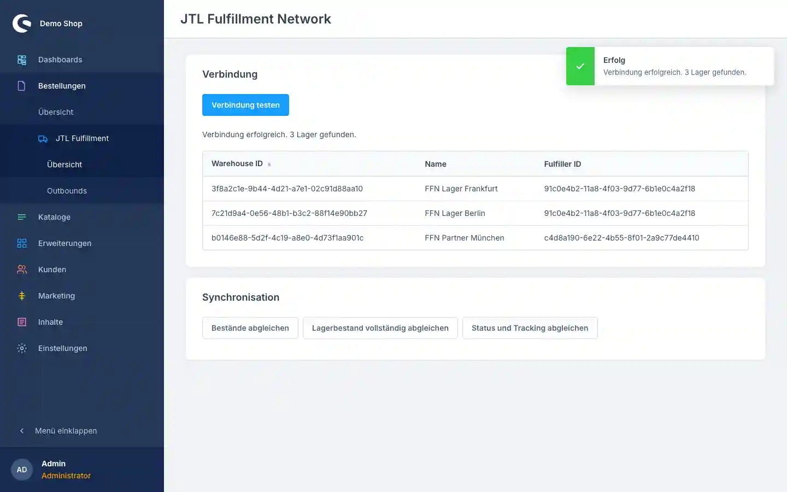Click the Name column header
Screen dimensions: 787x492
(x=436, y=164)
